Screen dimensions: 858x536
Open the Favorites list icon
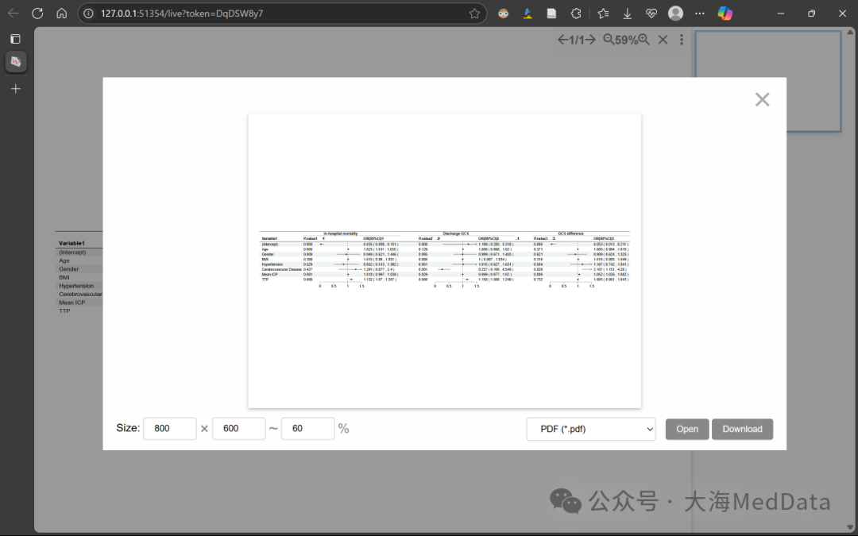[x=603, y=13]
